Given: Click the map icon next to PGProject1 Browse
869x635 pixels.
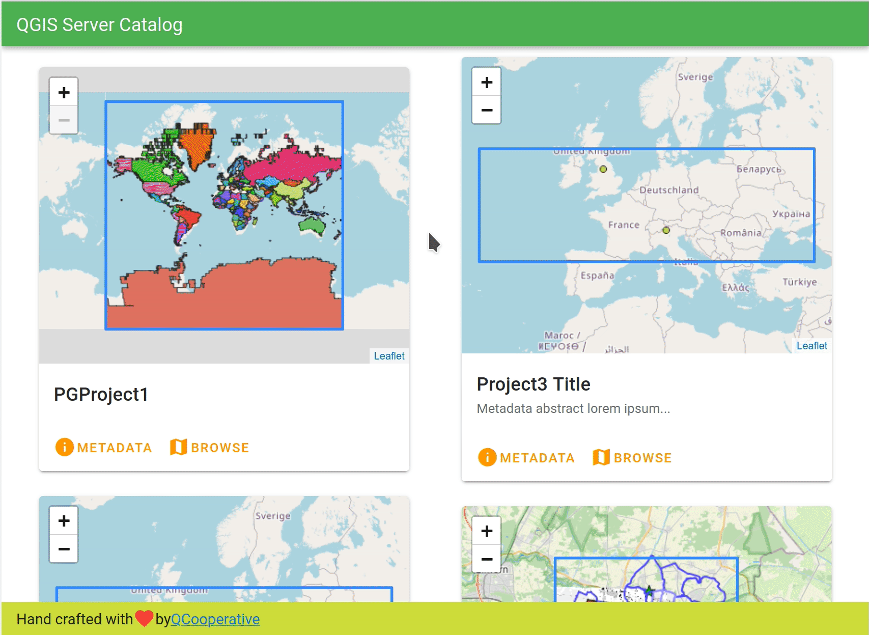Looking at the screenshot, I should [178, 447].
